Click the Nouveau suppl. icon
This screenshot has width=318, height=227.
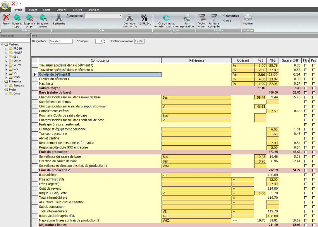click(x=17, y=18)
